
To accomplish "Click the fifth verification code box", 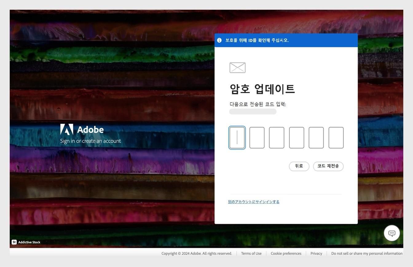I will 316,137.
